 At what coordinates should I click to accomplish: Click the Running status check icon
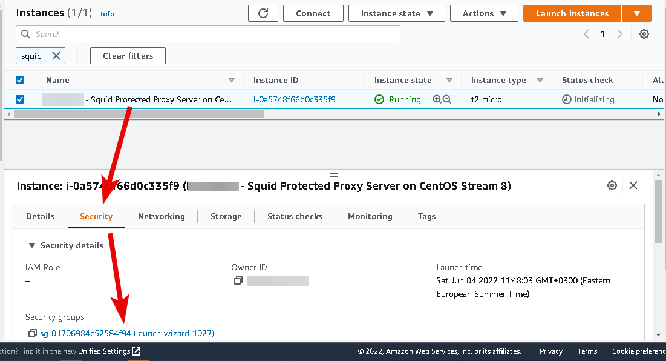[x=379, y=99]
